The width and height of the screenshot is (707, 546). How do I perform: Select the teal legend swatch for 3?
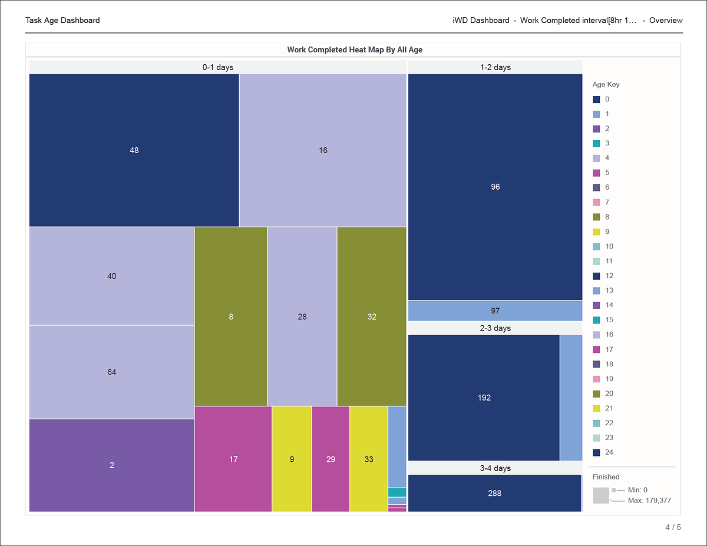pyautogui.click(x=596, y=144)
